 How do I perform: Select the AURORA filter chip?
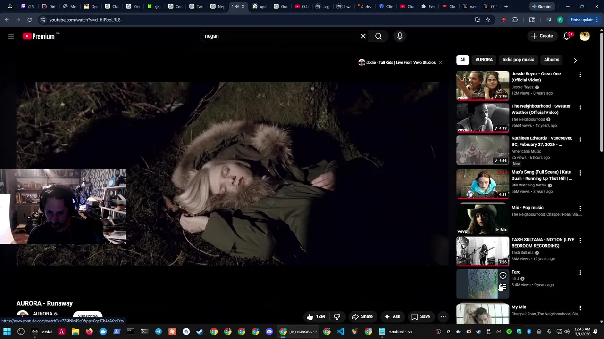tap(484, 60)
